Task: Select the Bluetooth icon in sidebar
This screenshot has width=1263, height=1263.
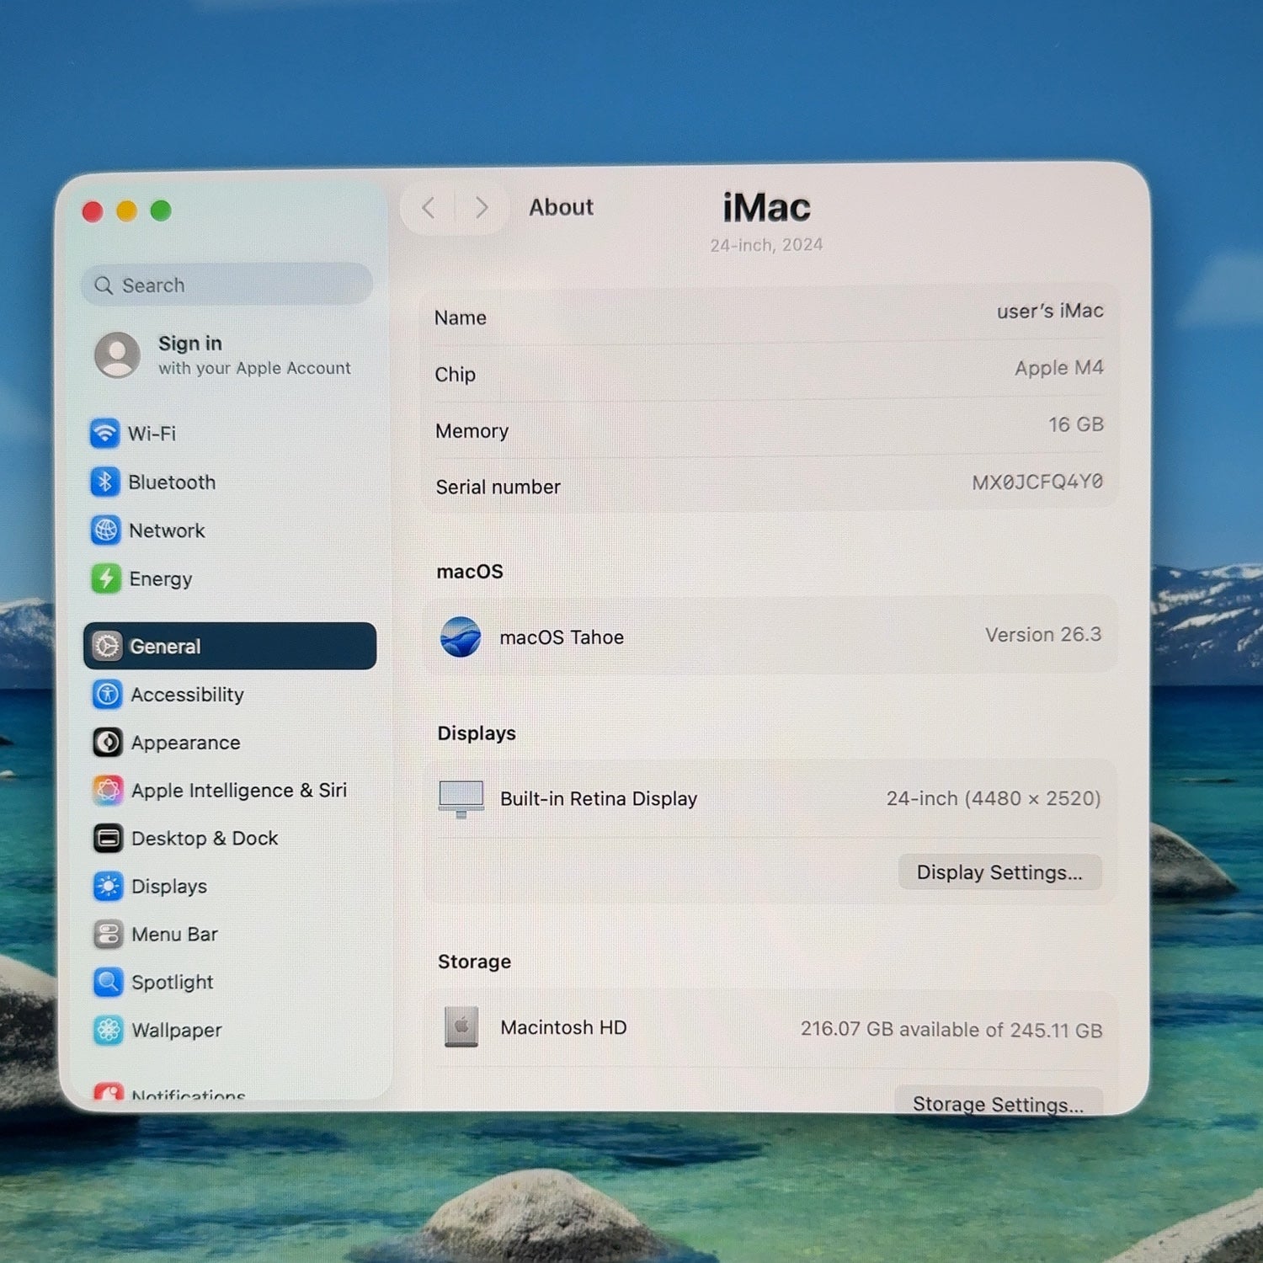Action: 105,482
